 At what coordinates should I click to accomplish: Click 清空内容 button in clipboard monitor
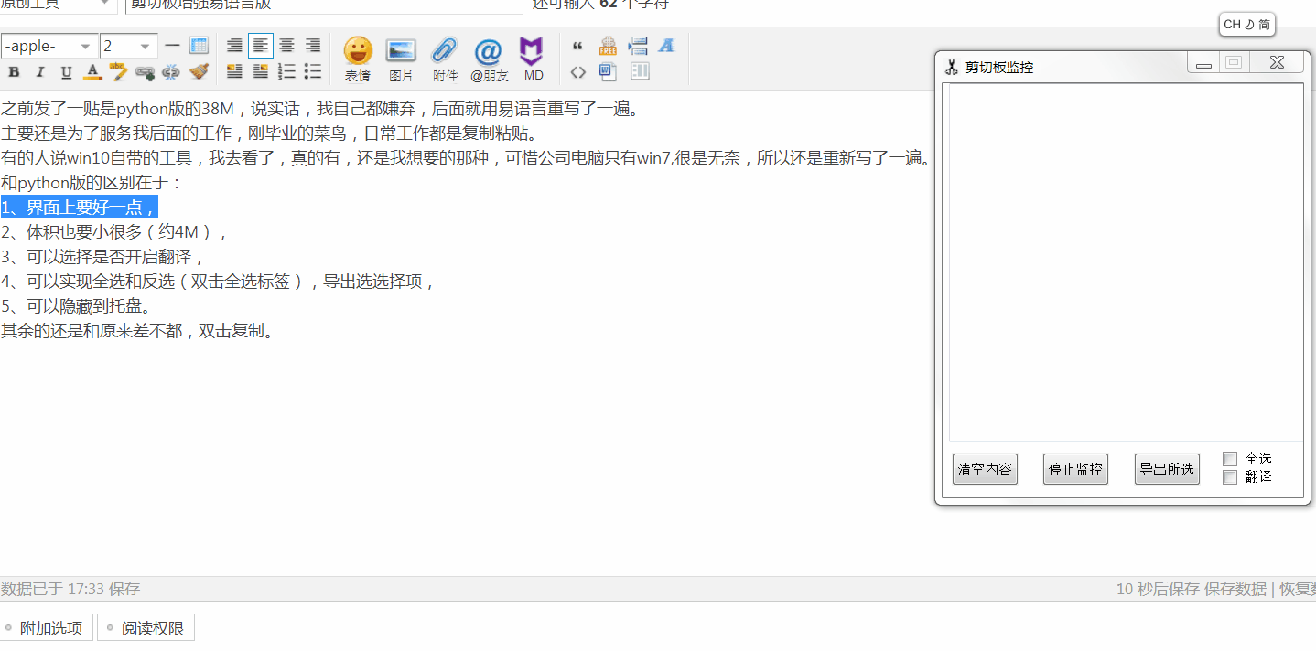point(985,469)
